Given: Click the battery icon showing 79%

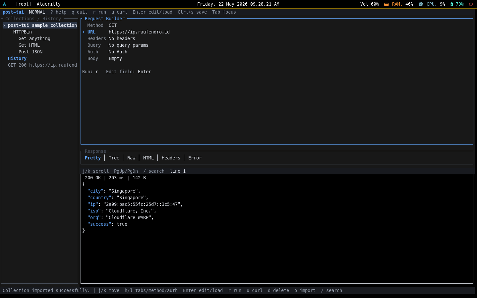Looking at the screenshot, I should click(451, 4).
